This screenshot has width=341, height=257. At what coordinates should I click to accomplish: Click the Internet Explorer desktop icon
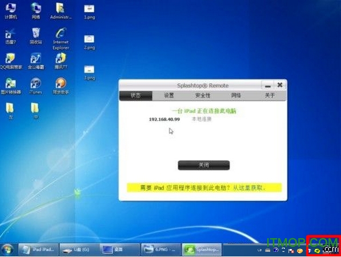pos(61,39)
